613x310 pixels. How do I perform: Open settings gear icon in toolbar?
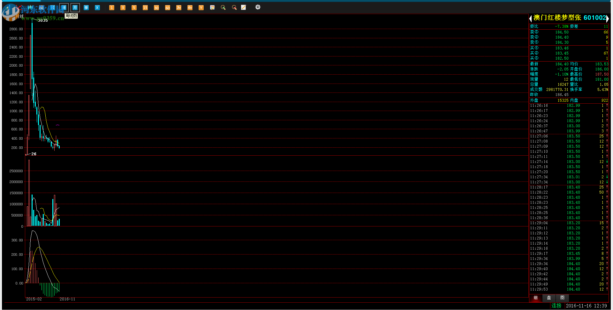[x=258, y=7]
